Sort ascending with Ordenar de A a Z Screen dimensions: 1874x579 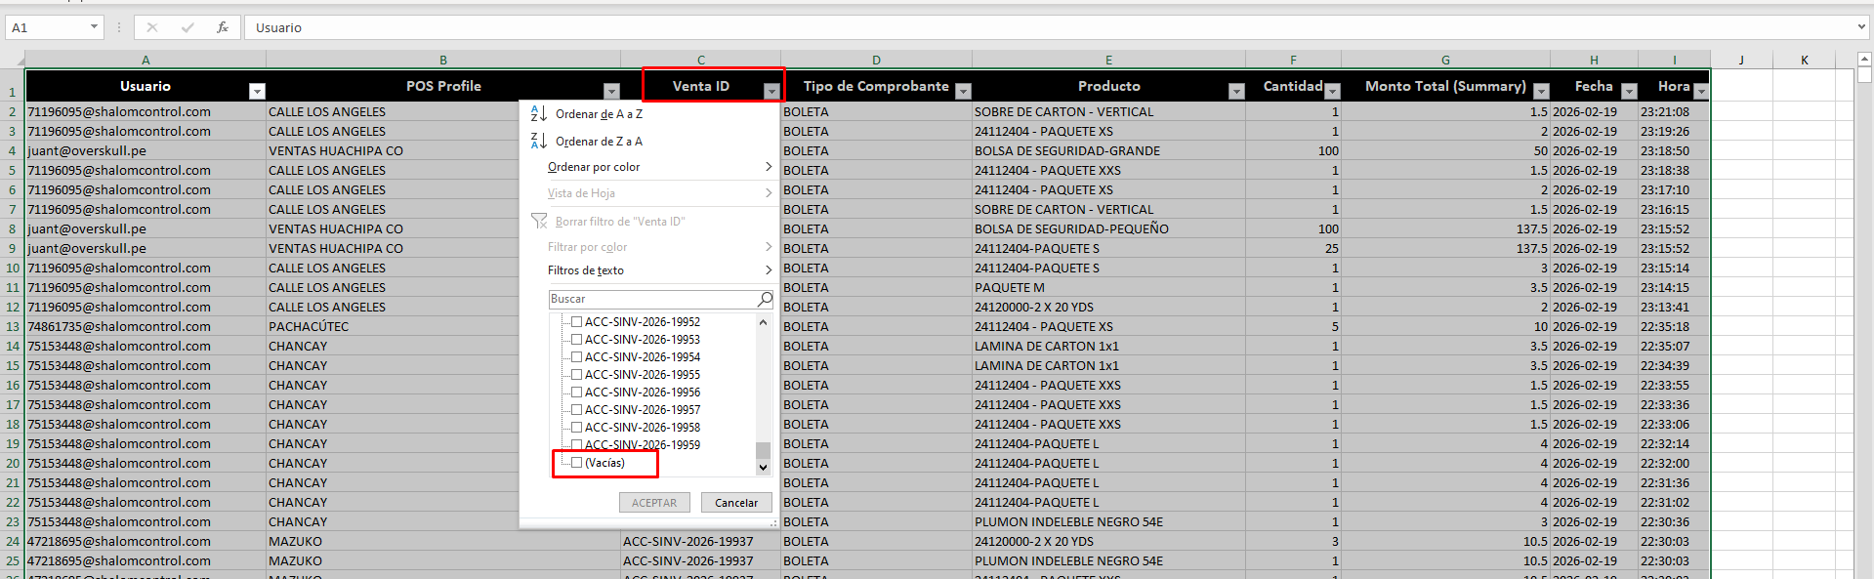point(599,114)
